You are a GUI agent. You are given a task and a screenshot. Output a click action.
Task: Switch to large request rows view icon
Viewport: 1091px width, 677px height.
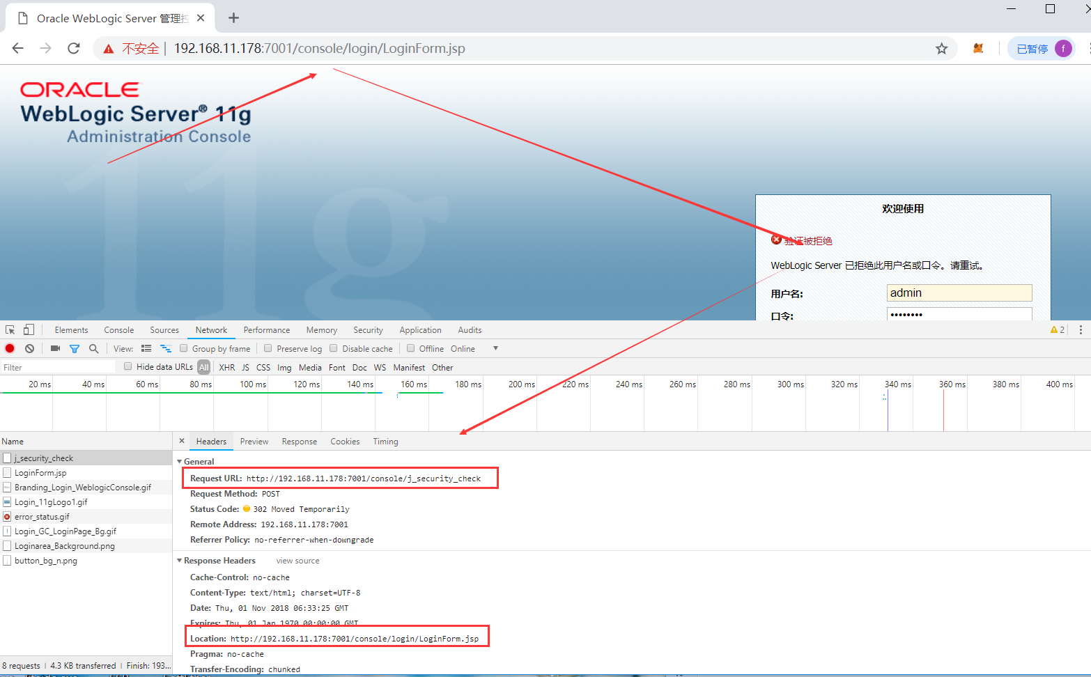146,348
